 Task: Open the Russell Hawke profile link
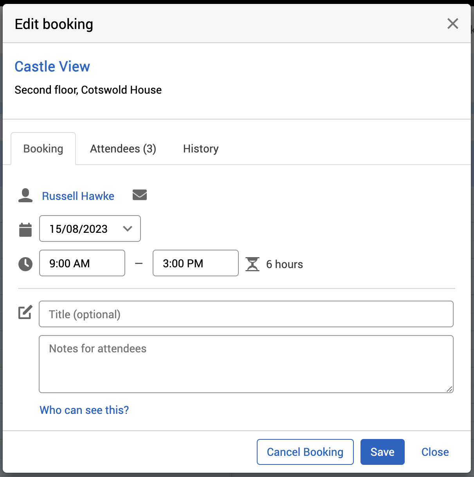(x=78, y=196)
